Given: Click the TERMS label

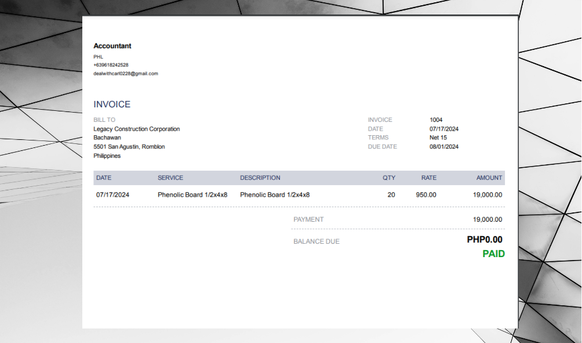Looking at the screenshot, I should pyautogui.click(x=378, y=138).
